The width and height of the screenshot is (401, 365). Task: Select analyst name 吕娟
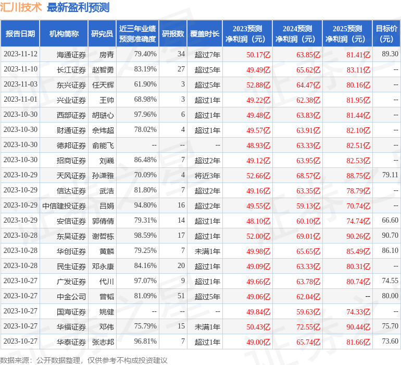point(106,205)
